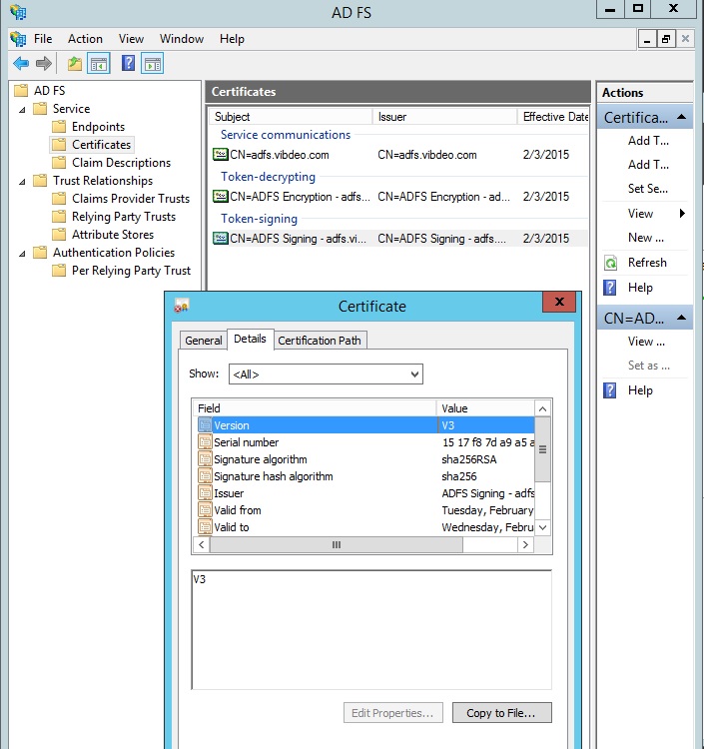Collapse the Trust Relationships node
The width and height of the screenshot is (704, 749).
point(22,181)
